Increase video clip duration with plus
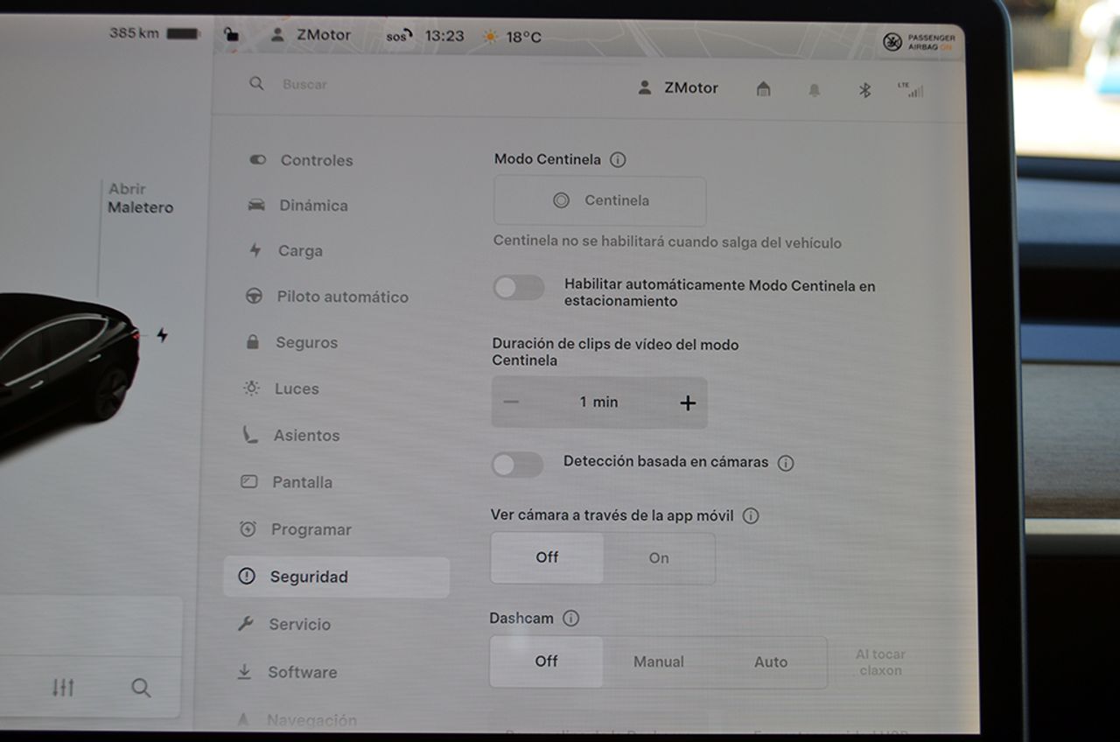Image resolution: width=1120 pixels, height=742 pixels. (688, 402)
